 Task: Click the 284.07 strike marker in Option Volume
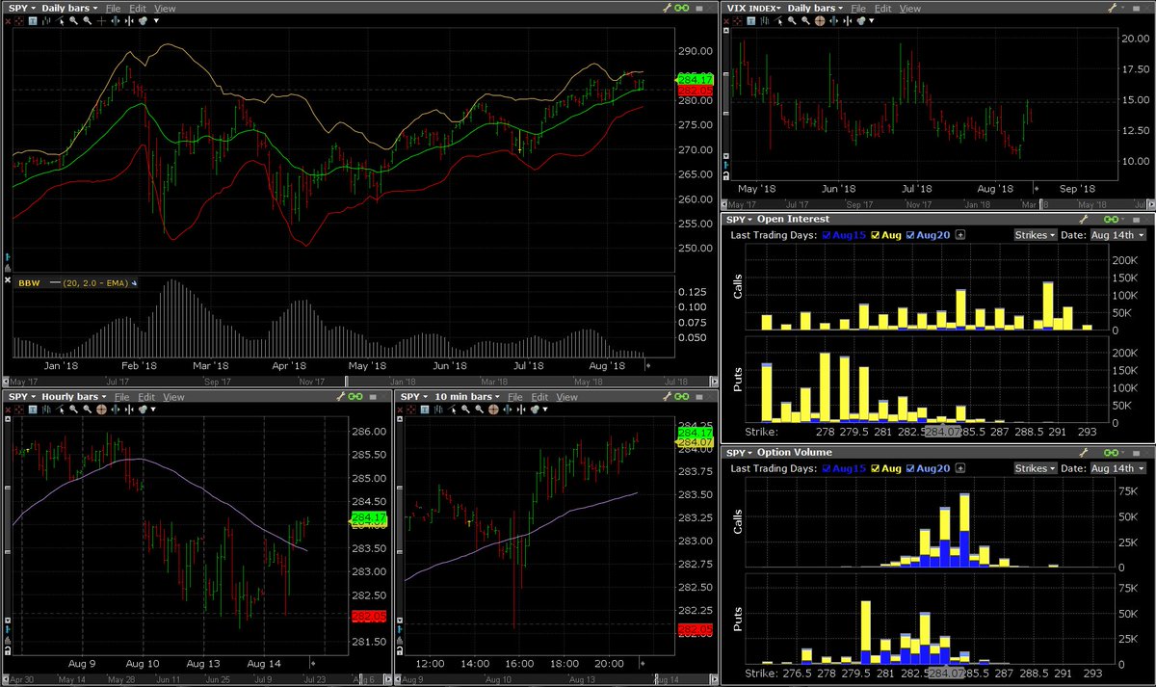click(944, 673)
